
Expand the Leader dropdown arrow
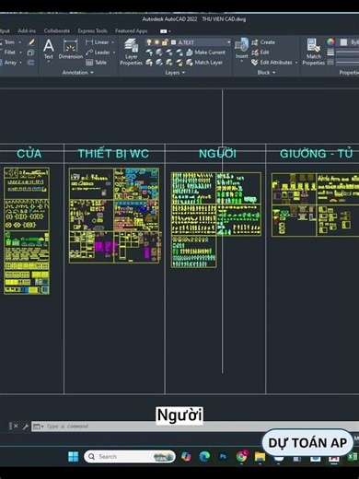point(114,53)
